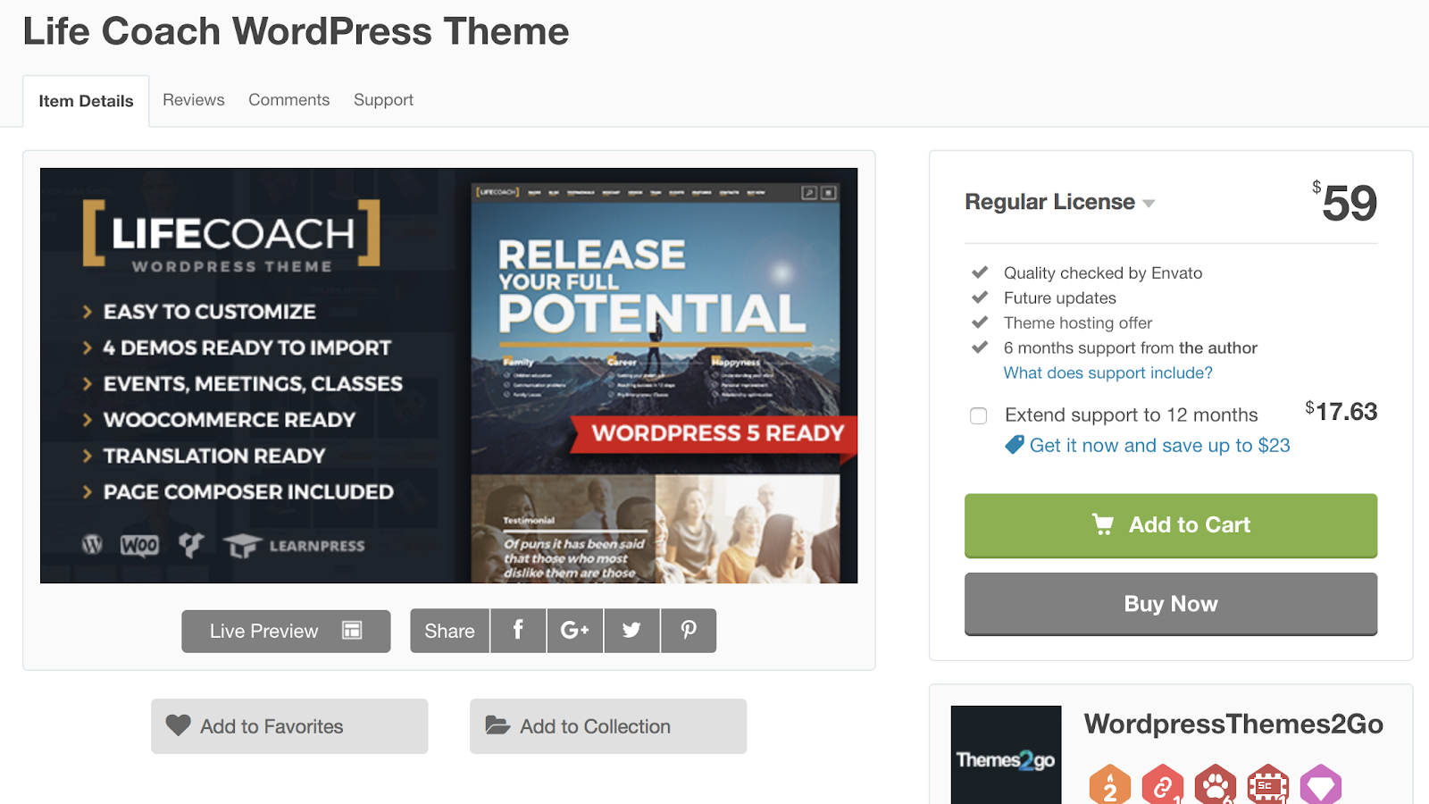Tick the Extend support to 12 months checkbox

coord(979,415)
